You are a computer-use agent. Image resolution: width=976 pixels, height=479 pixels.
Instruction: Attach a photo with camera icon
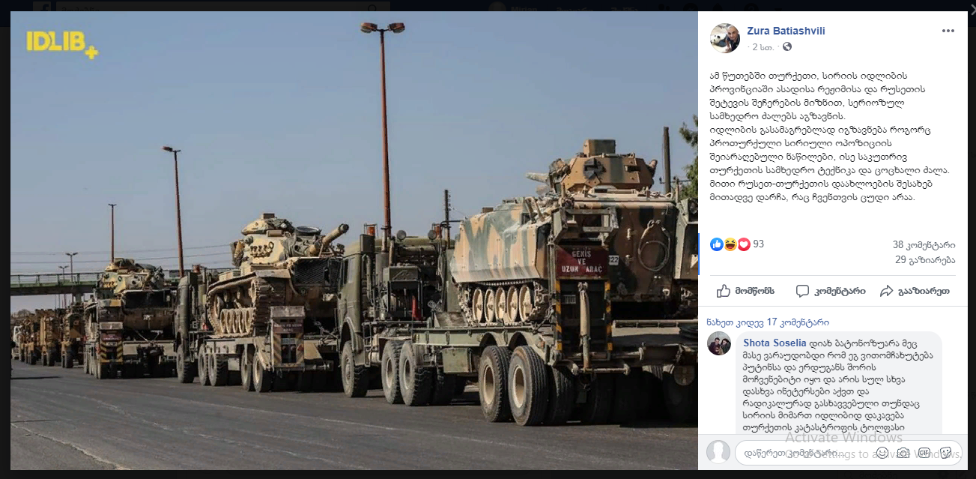[903, 453]
